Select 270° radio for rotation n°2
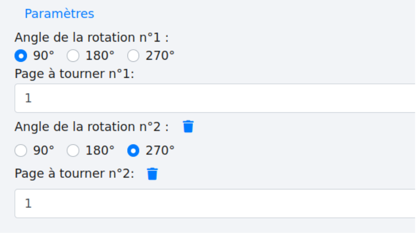 tap(133, 151)
